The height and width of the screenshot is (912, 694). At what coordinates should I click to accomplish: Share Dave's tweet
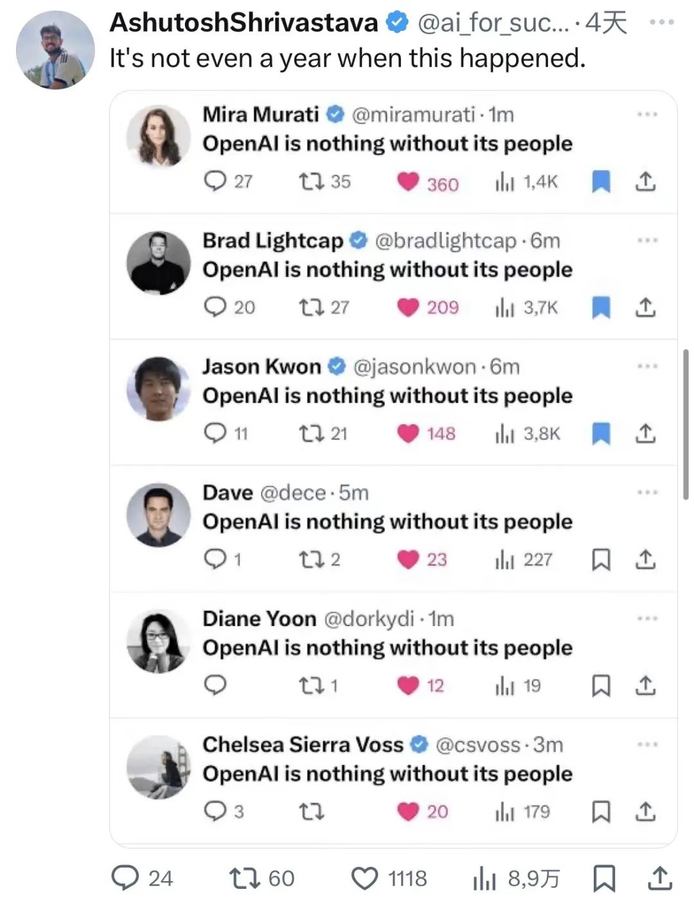[645, 559]
